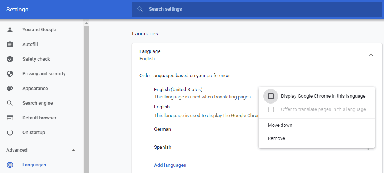Viewport: 384px width, 173px height.
Task: Click the sidebar scrollbar up arrow
Action: [x=86, y=23]
